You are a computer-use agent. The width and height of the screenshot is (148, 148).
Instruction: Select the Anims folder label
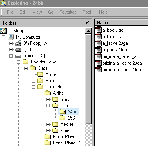[51, 74]
